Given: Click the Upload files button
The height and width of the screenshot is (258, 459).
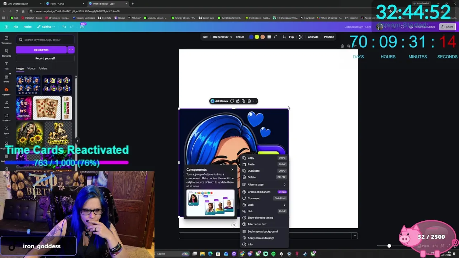Looking at the screenshot, I should coord(41,50).
